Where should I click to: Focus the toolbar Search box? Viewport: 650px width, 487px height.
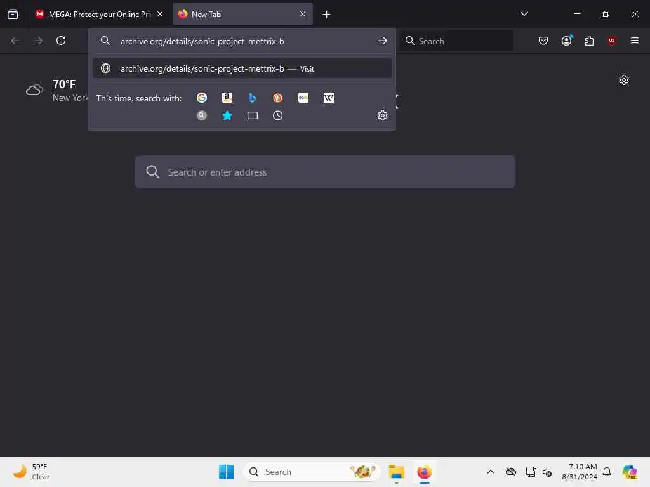457,41
